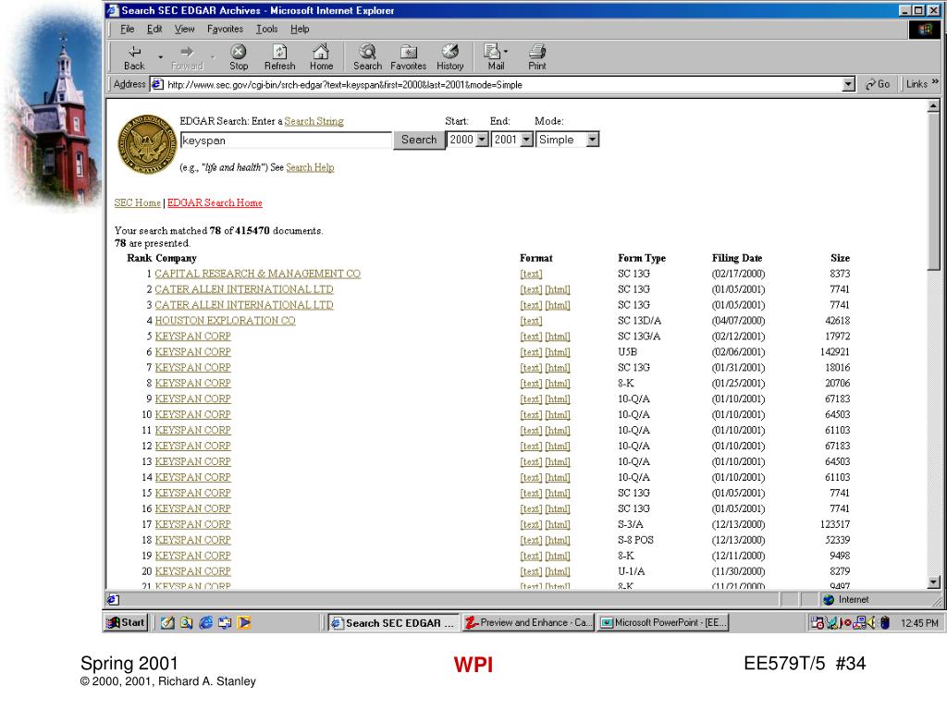Select filing date (04/07/2000)
This screenshot has width=947, height=710.
point(738,321)
